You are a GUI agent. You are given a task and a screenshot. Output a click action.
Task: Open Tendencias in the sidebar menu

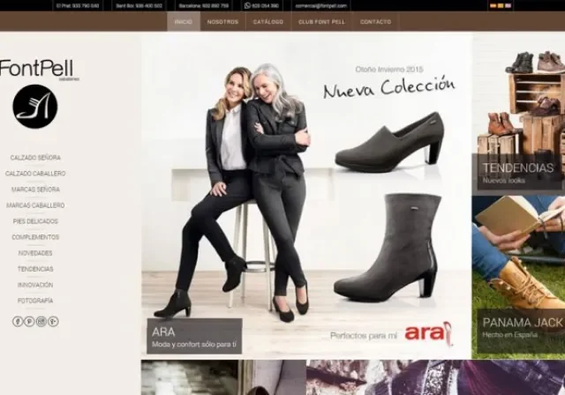pos(35,269)
